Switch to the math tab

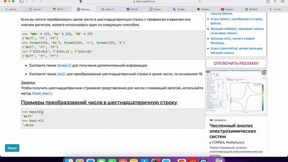(x=108, y=9)
